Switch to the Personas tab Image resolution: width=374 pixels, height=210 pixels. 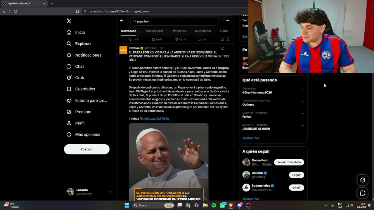pos(179,31)
